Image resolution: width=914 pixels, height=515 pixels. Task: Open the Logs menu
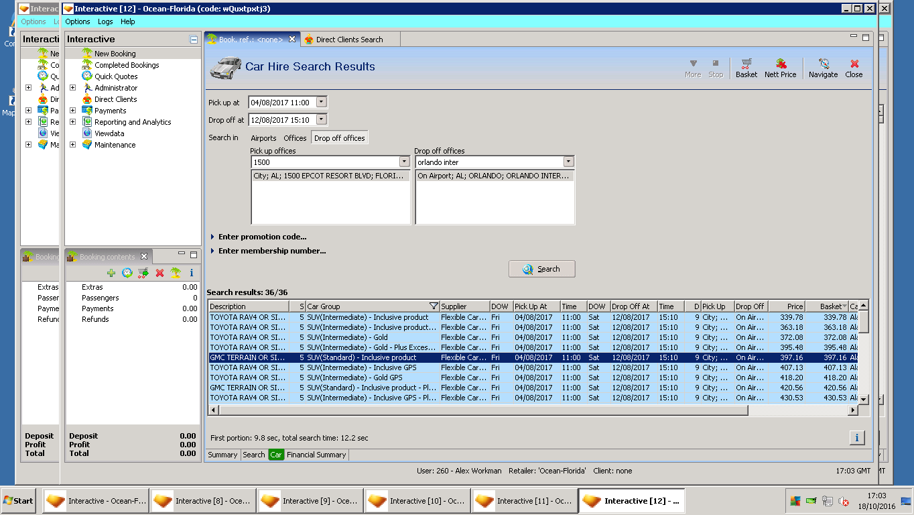105,21
